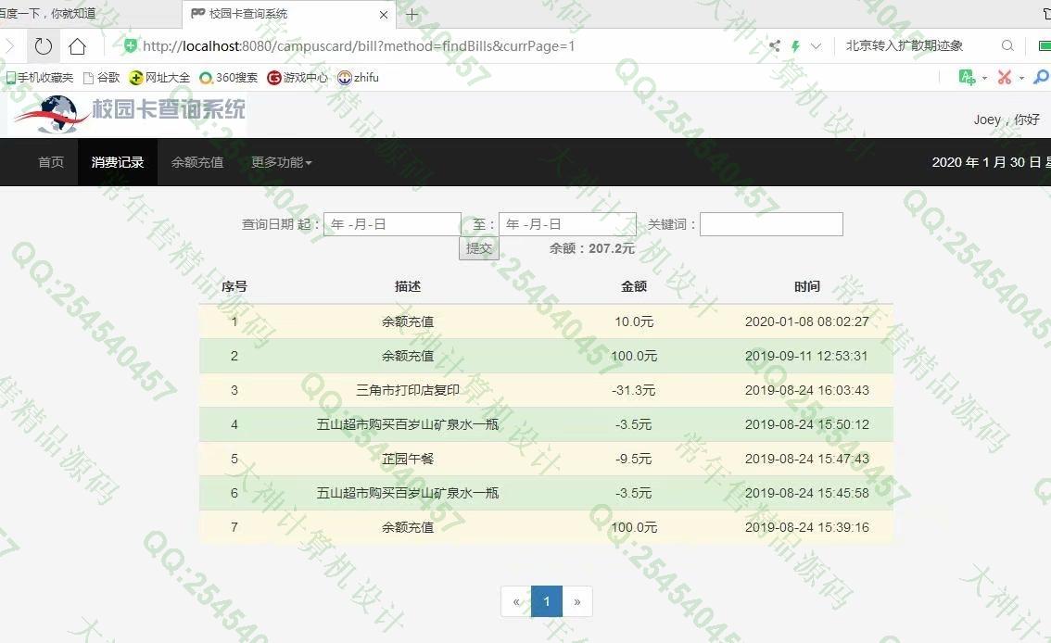
Task: Click the 提交 submit button
Action: (478, 248)
